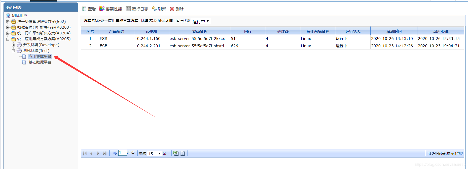Sort by ip地址 column header
This screenshot has height=169, width=468.
pos(152,31)
